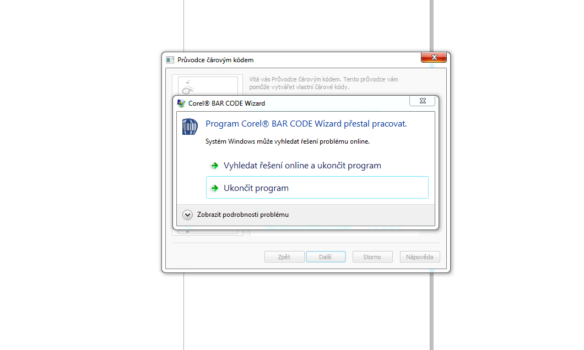This screenshot has height=350, width=584.
Task: Expand problem details with the round chevron
Action: point(187,215)
